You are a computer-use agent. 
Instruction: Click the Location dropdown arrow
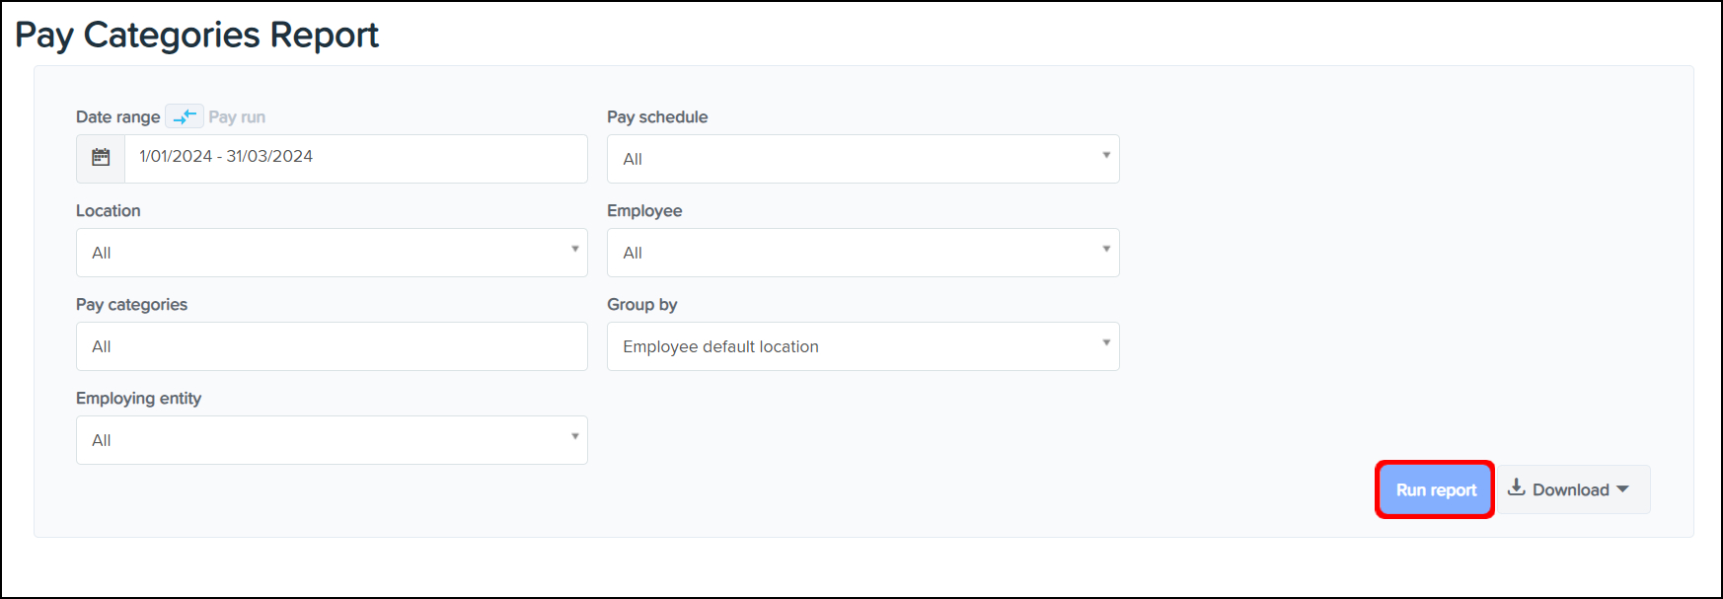pyautogui.click(x=575, y=250)
